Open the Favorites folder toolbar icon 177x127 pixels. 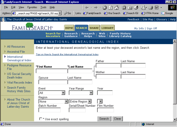pyautogui.click(x=130, y=8)
